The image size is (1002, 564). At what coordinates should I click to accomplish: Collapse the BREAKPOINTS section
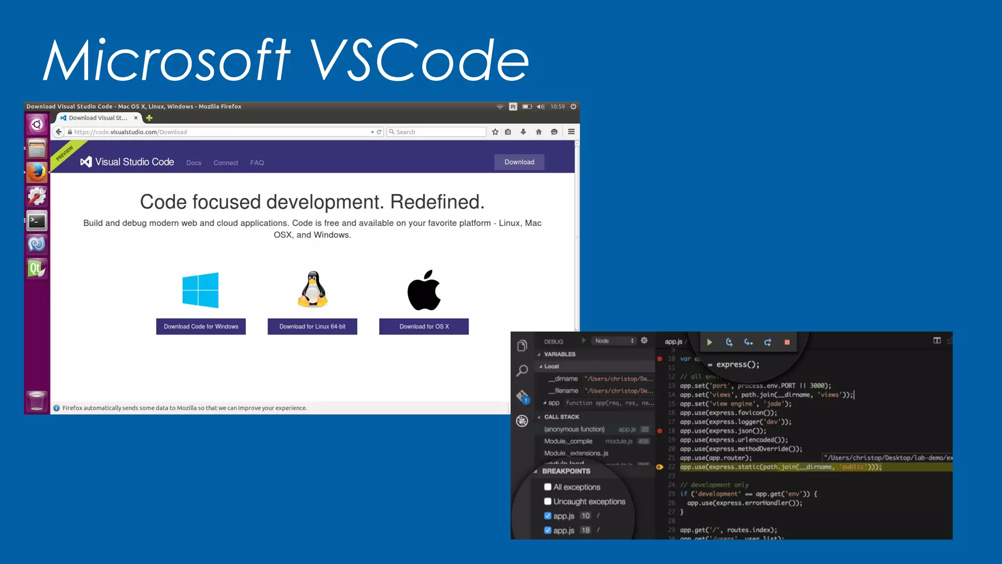coord(535,471)
